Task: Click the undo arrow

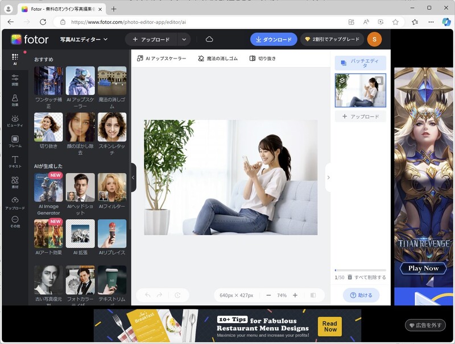Action: point(147,295)
